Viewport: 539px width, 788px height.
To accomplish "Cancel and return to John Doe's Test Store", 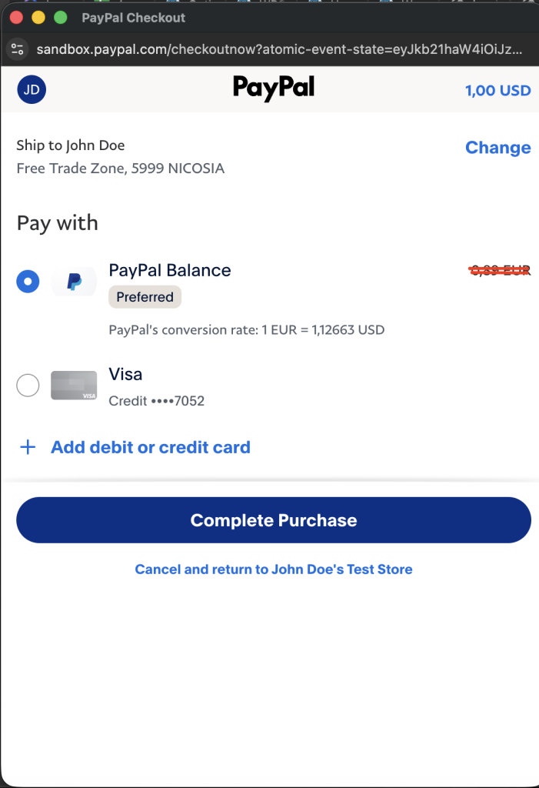I will click(274, 569).
